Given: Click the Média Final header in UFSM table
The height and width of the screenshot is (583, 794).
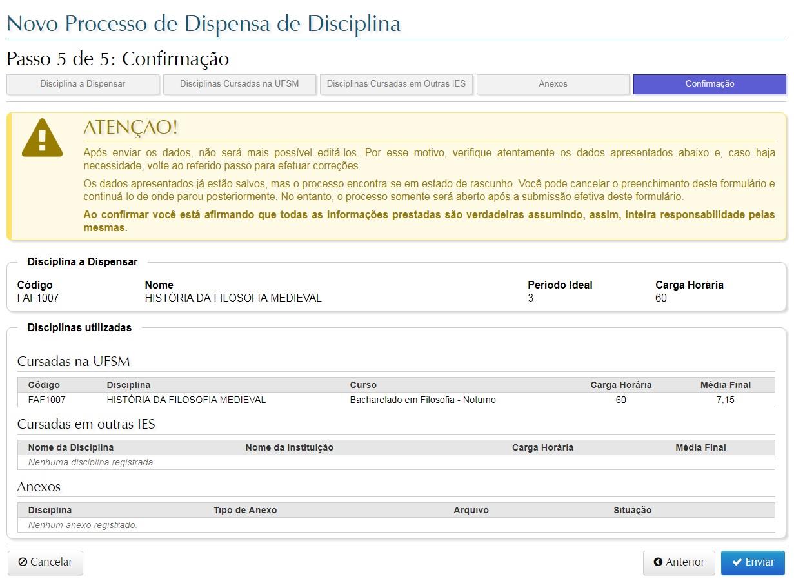Looking at the screenshot, I should click(x=725, y=385).
